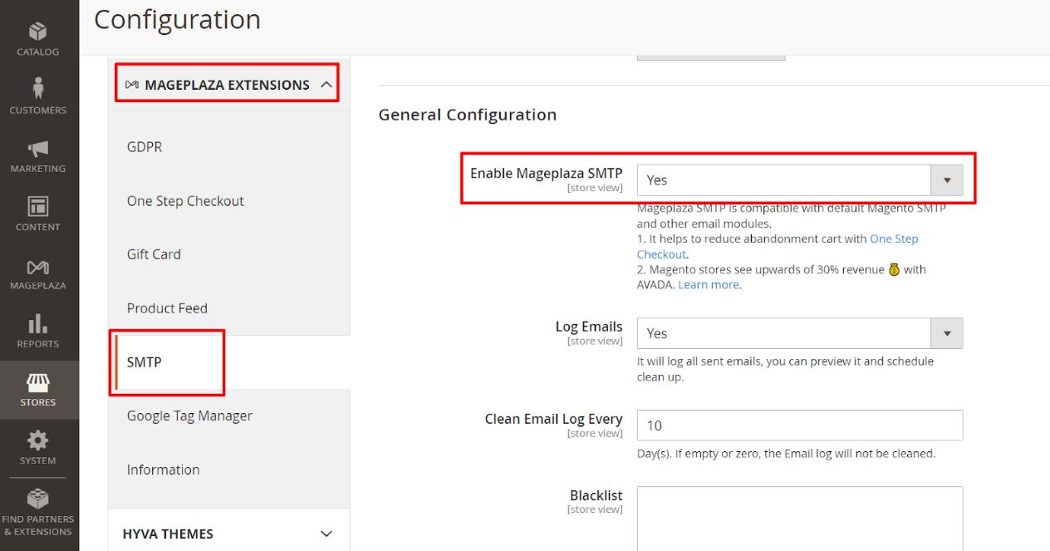This screenshot has width=1050, height=551.
Task: Follow the Learn more link
Action: 709,284
